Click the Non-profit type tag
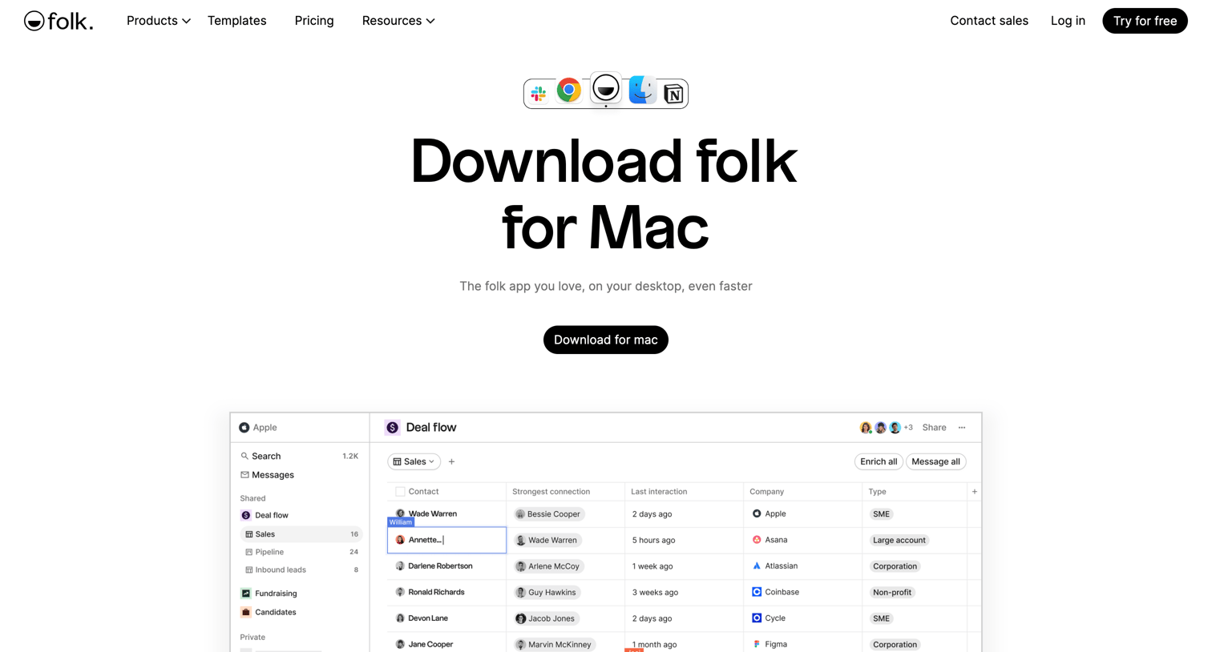Screen dimensions: 1212x652 click(892, 593)
